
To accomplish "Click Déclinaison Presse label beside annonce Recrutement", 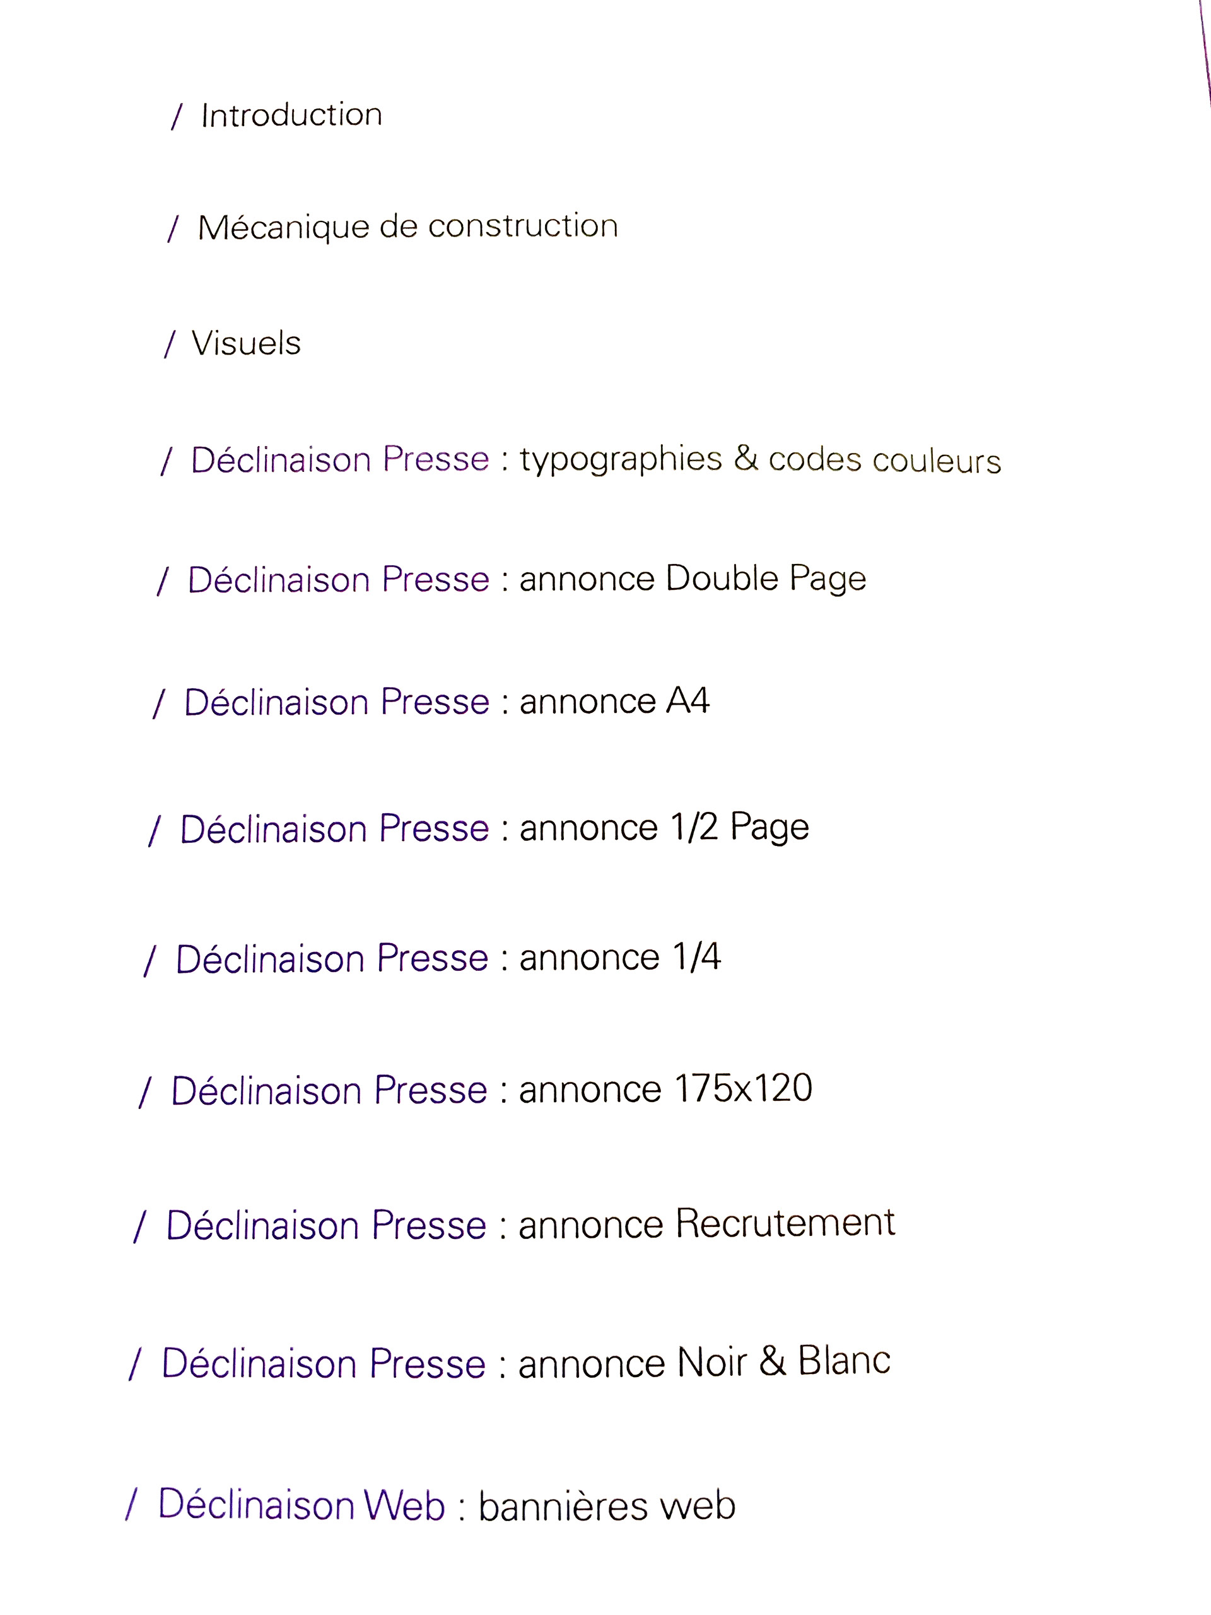I will [326, 1225].
